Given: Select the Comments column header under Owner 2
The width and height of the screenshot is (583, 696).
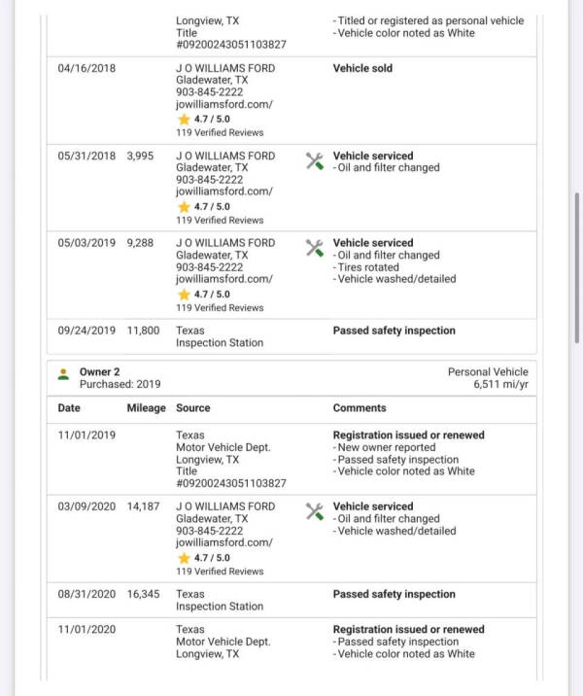Looking at the screenshot, I should (360, 408).
